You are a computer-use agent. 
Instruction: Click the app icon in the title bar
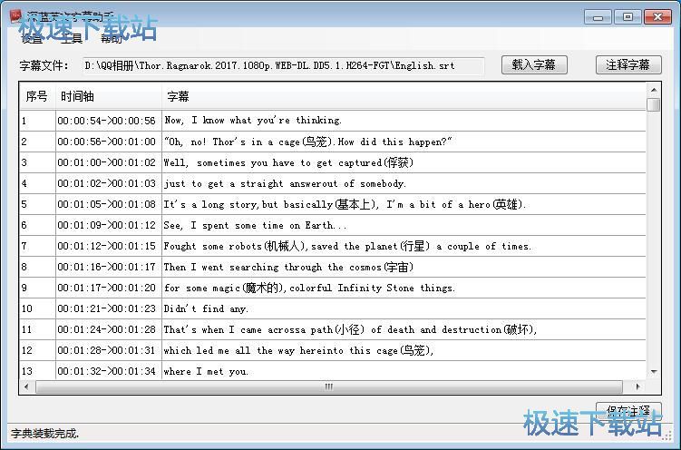click(15, 16)
